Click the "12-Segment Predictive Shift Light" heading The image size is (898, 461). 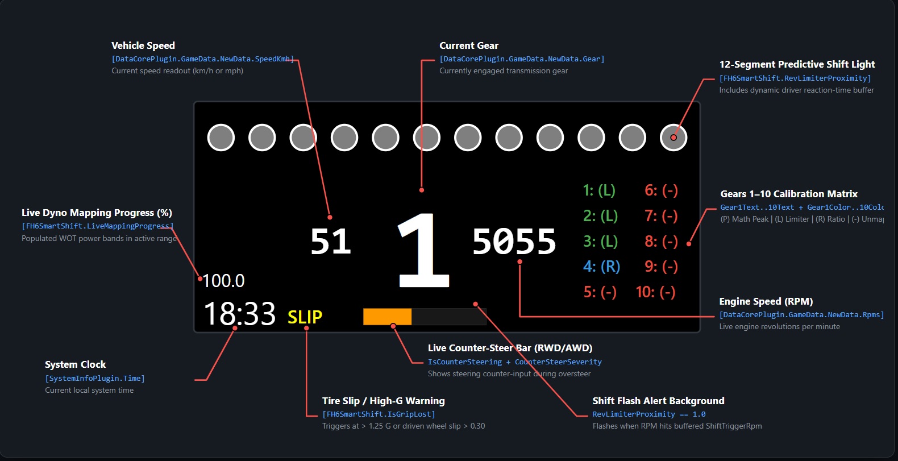(797, 64)
